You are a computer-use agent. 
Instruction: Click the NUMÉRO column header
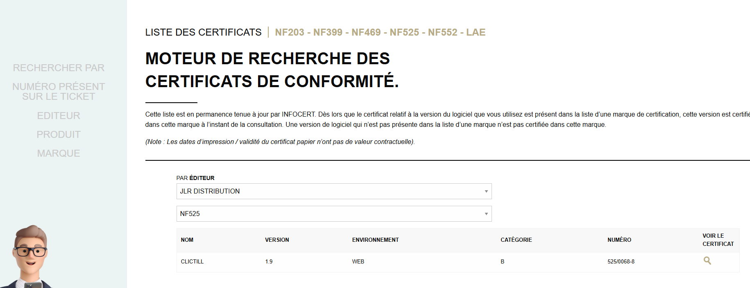pyautogui.click(x=619, y=240)
